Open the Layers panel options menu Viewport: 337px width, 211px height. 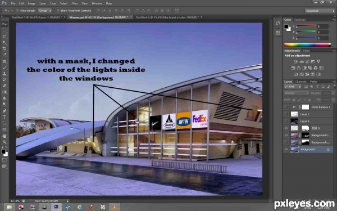(334, 82)
